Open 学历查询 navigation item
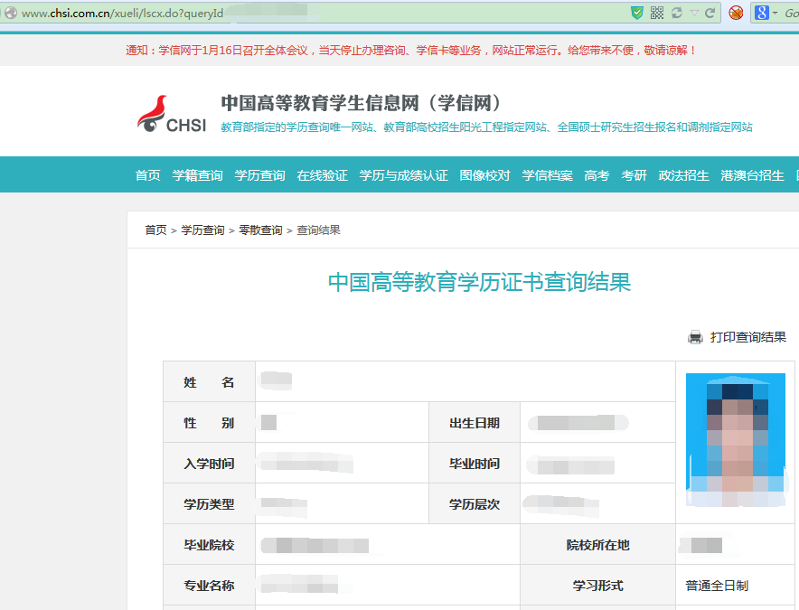799x610 pixels. click(260, 175)
